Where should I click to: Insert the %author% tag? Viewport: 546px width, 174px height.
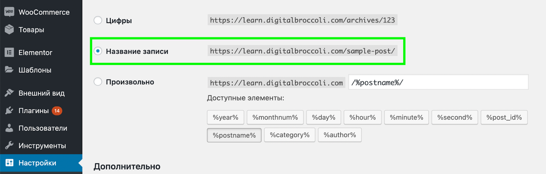click(340, 135)
